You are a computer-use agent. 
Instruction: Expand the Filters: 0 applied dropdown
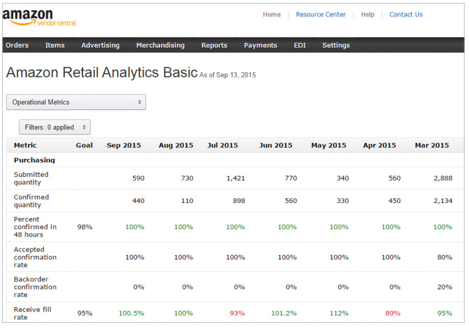pos(54,127)
